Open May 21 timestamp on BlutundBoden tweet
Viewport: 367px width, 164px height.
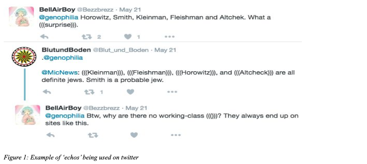(x=165, y=50)
